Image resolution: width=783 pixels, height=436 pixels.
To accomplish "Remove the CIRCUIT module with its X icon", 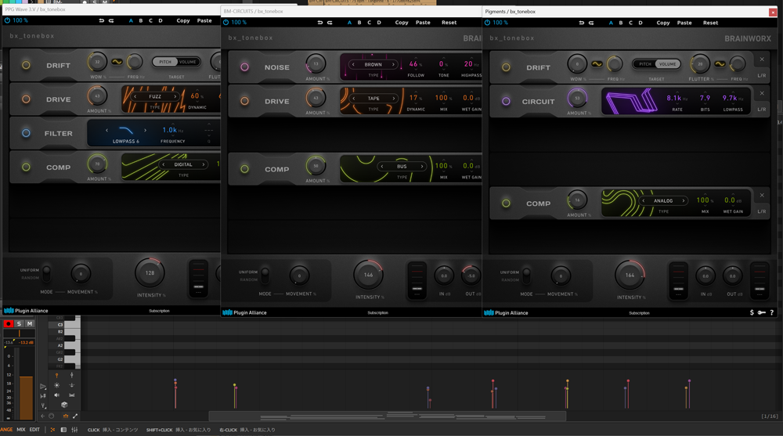I will pyautogui.click(x=762, y=93).
